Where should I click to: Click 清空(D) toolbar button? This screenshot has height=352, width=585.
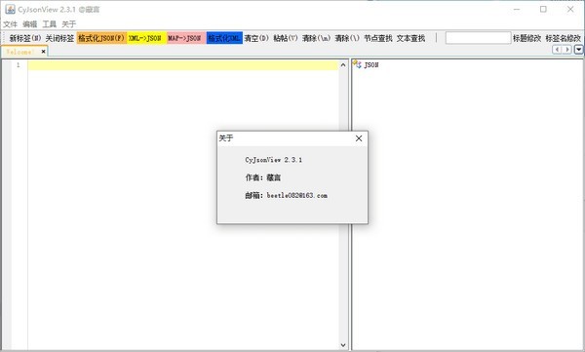256,38
